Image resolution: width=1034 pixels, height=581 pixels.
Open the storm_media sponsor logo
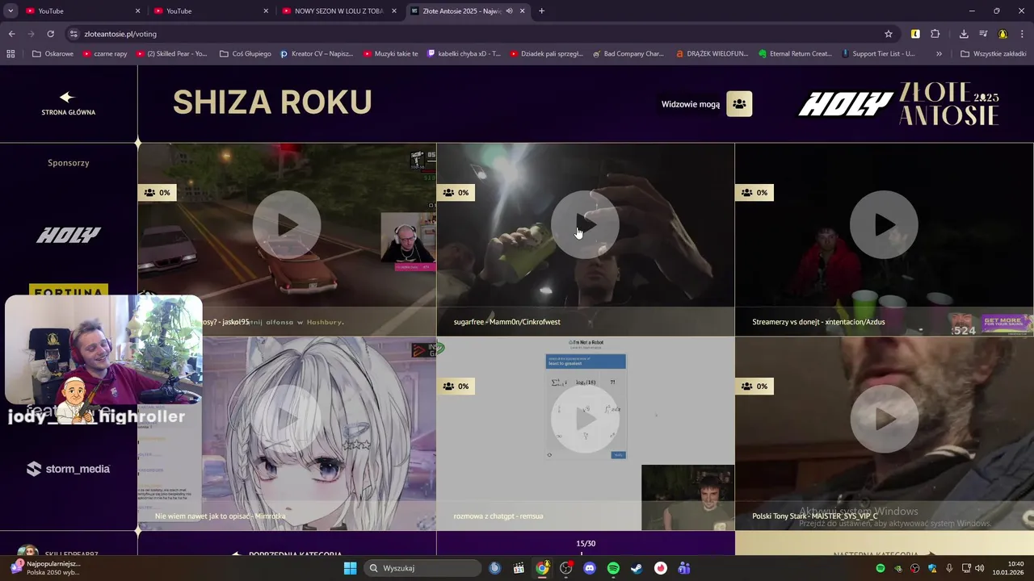pos(69,469)
